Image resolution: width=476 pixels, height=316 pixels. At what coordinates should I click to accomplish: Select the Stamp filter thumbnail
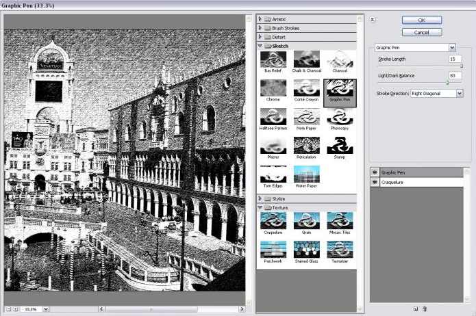[x=340, y=146]
